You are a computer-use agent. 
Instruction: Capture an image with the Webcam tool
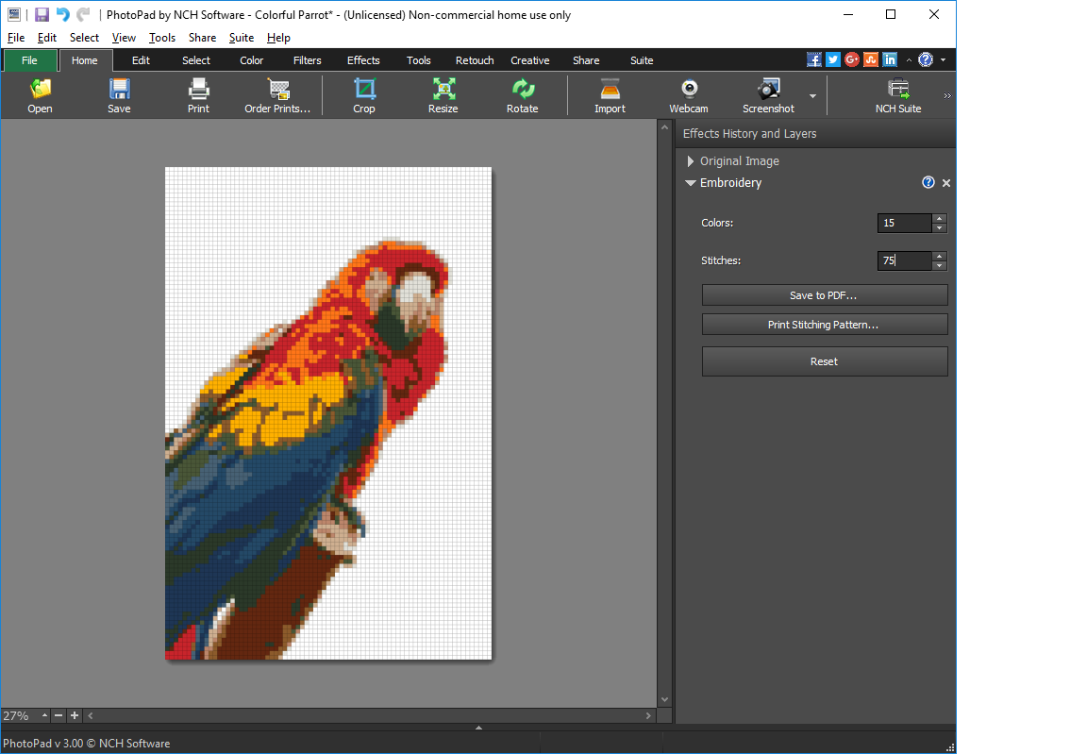689,94
